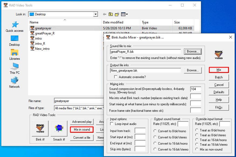Screen dimensions: 236x157
Task: Browse for the sound file to mix
Action: 193,51
